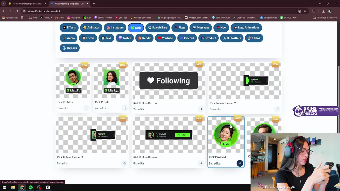Screen dimensions: 340x191
Task: Open the Flags category
Action: tap(180, 28)
